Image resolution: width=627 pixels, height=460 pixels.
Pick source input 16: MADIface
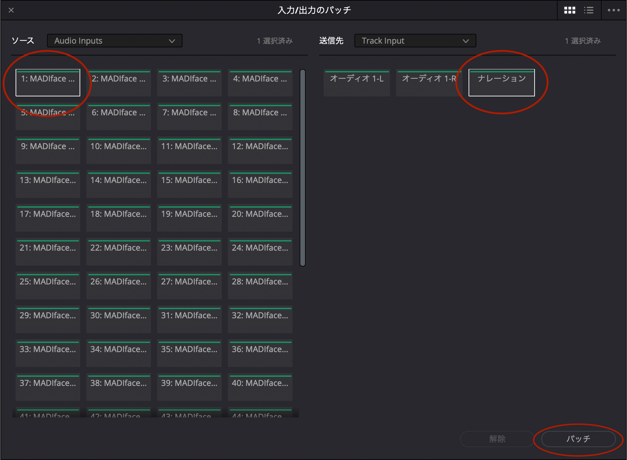pyautogui.click(x=260, y=184)
